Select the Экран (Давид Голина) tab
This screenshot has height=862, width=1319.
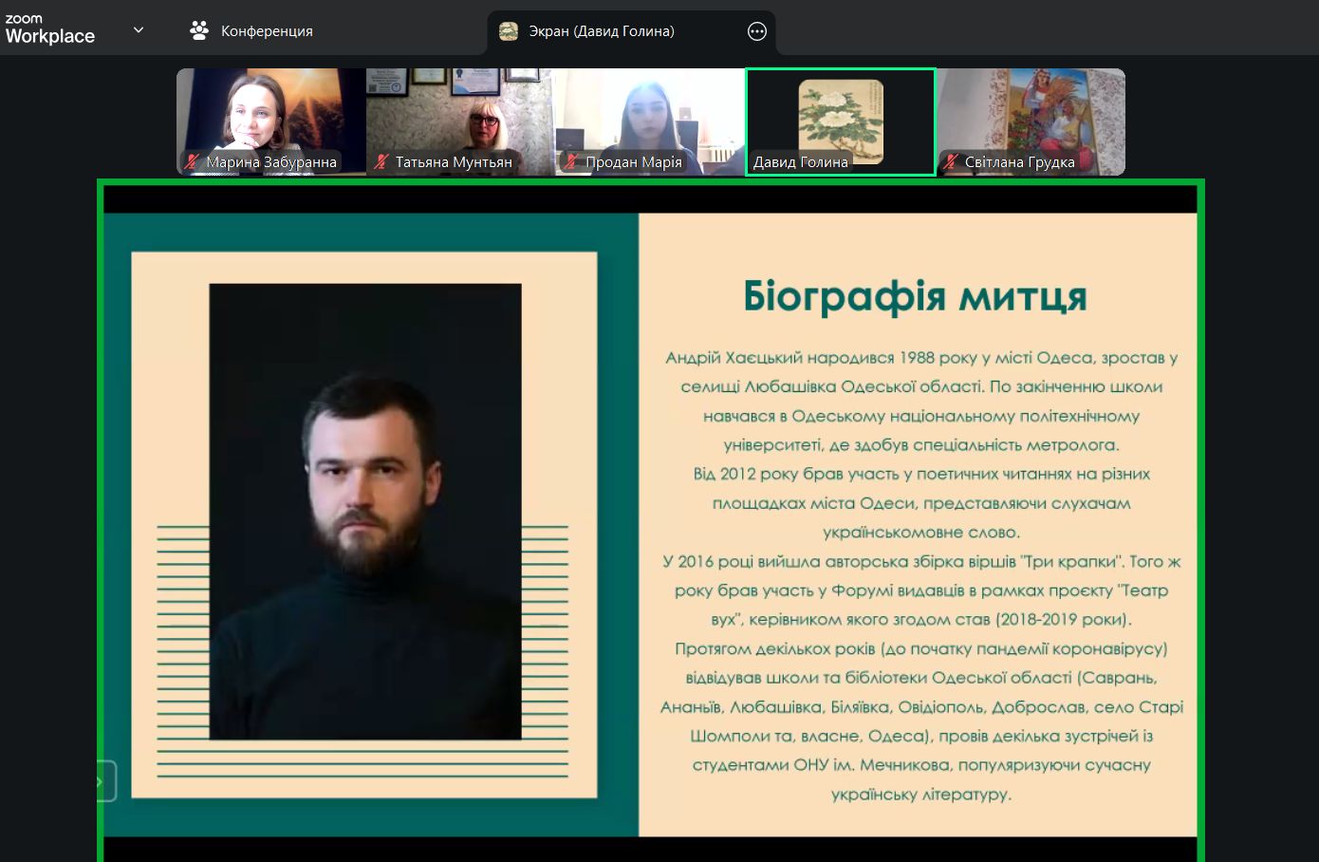tap(601, 31)
